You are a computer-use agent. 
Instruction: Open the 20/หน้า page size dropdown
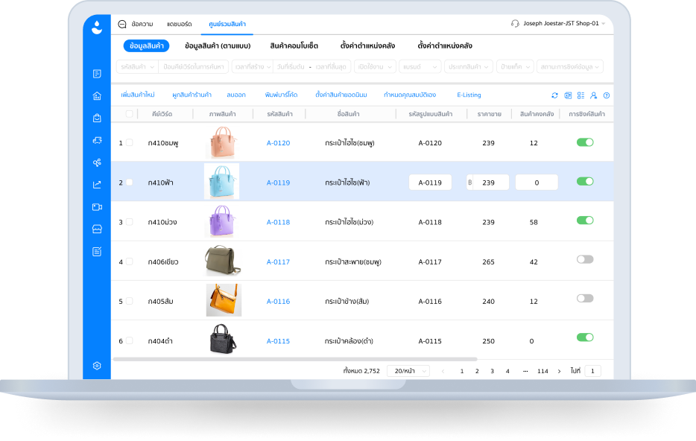click(x=408, y=371)
